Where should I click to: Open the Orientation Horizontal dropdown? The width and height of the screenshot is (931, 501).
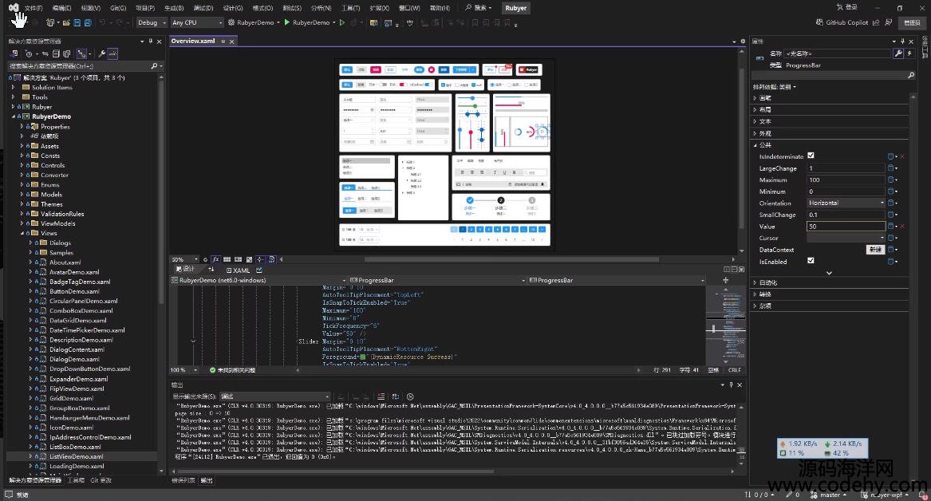[x=846, y=203]
